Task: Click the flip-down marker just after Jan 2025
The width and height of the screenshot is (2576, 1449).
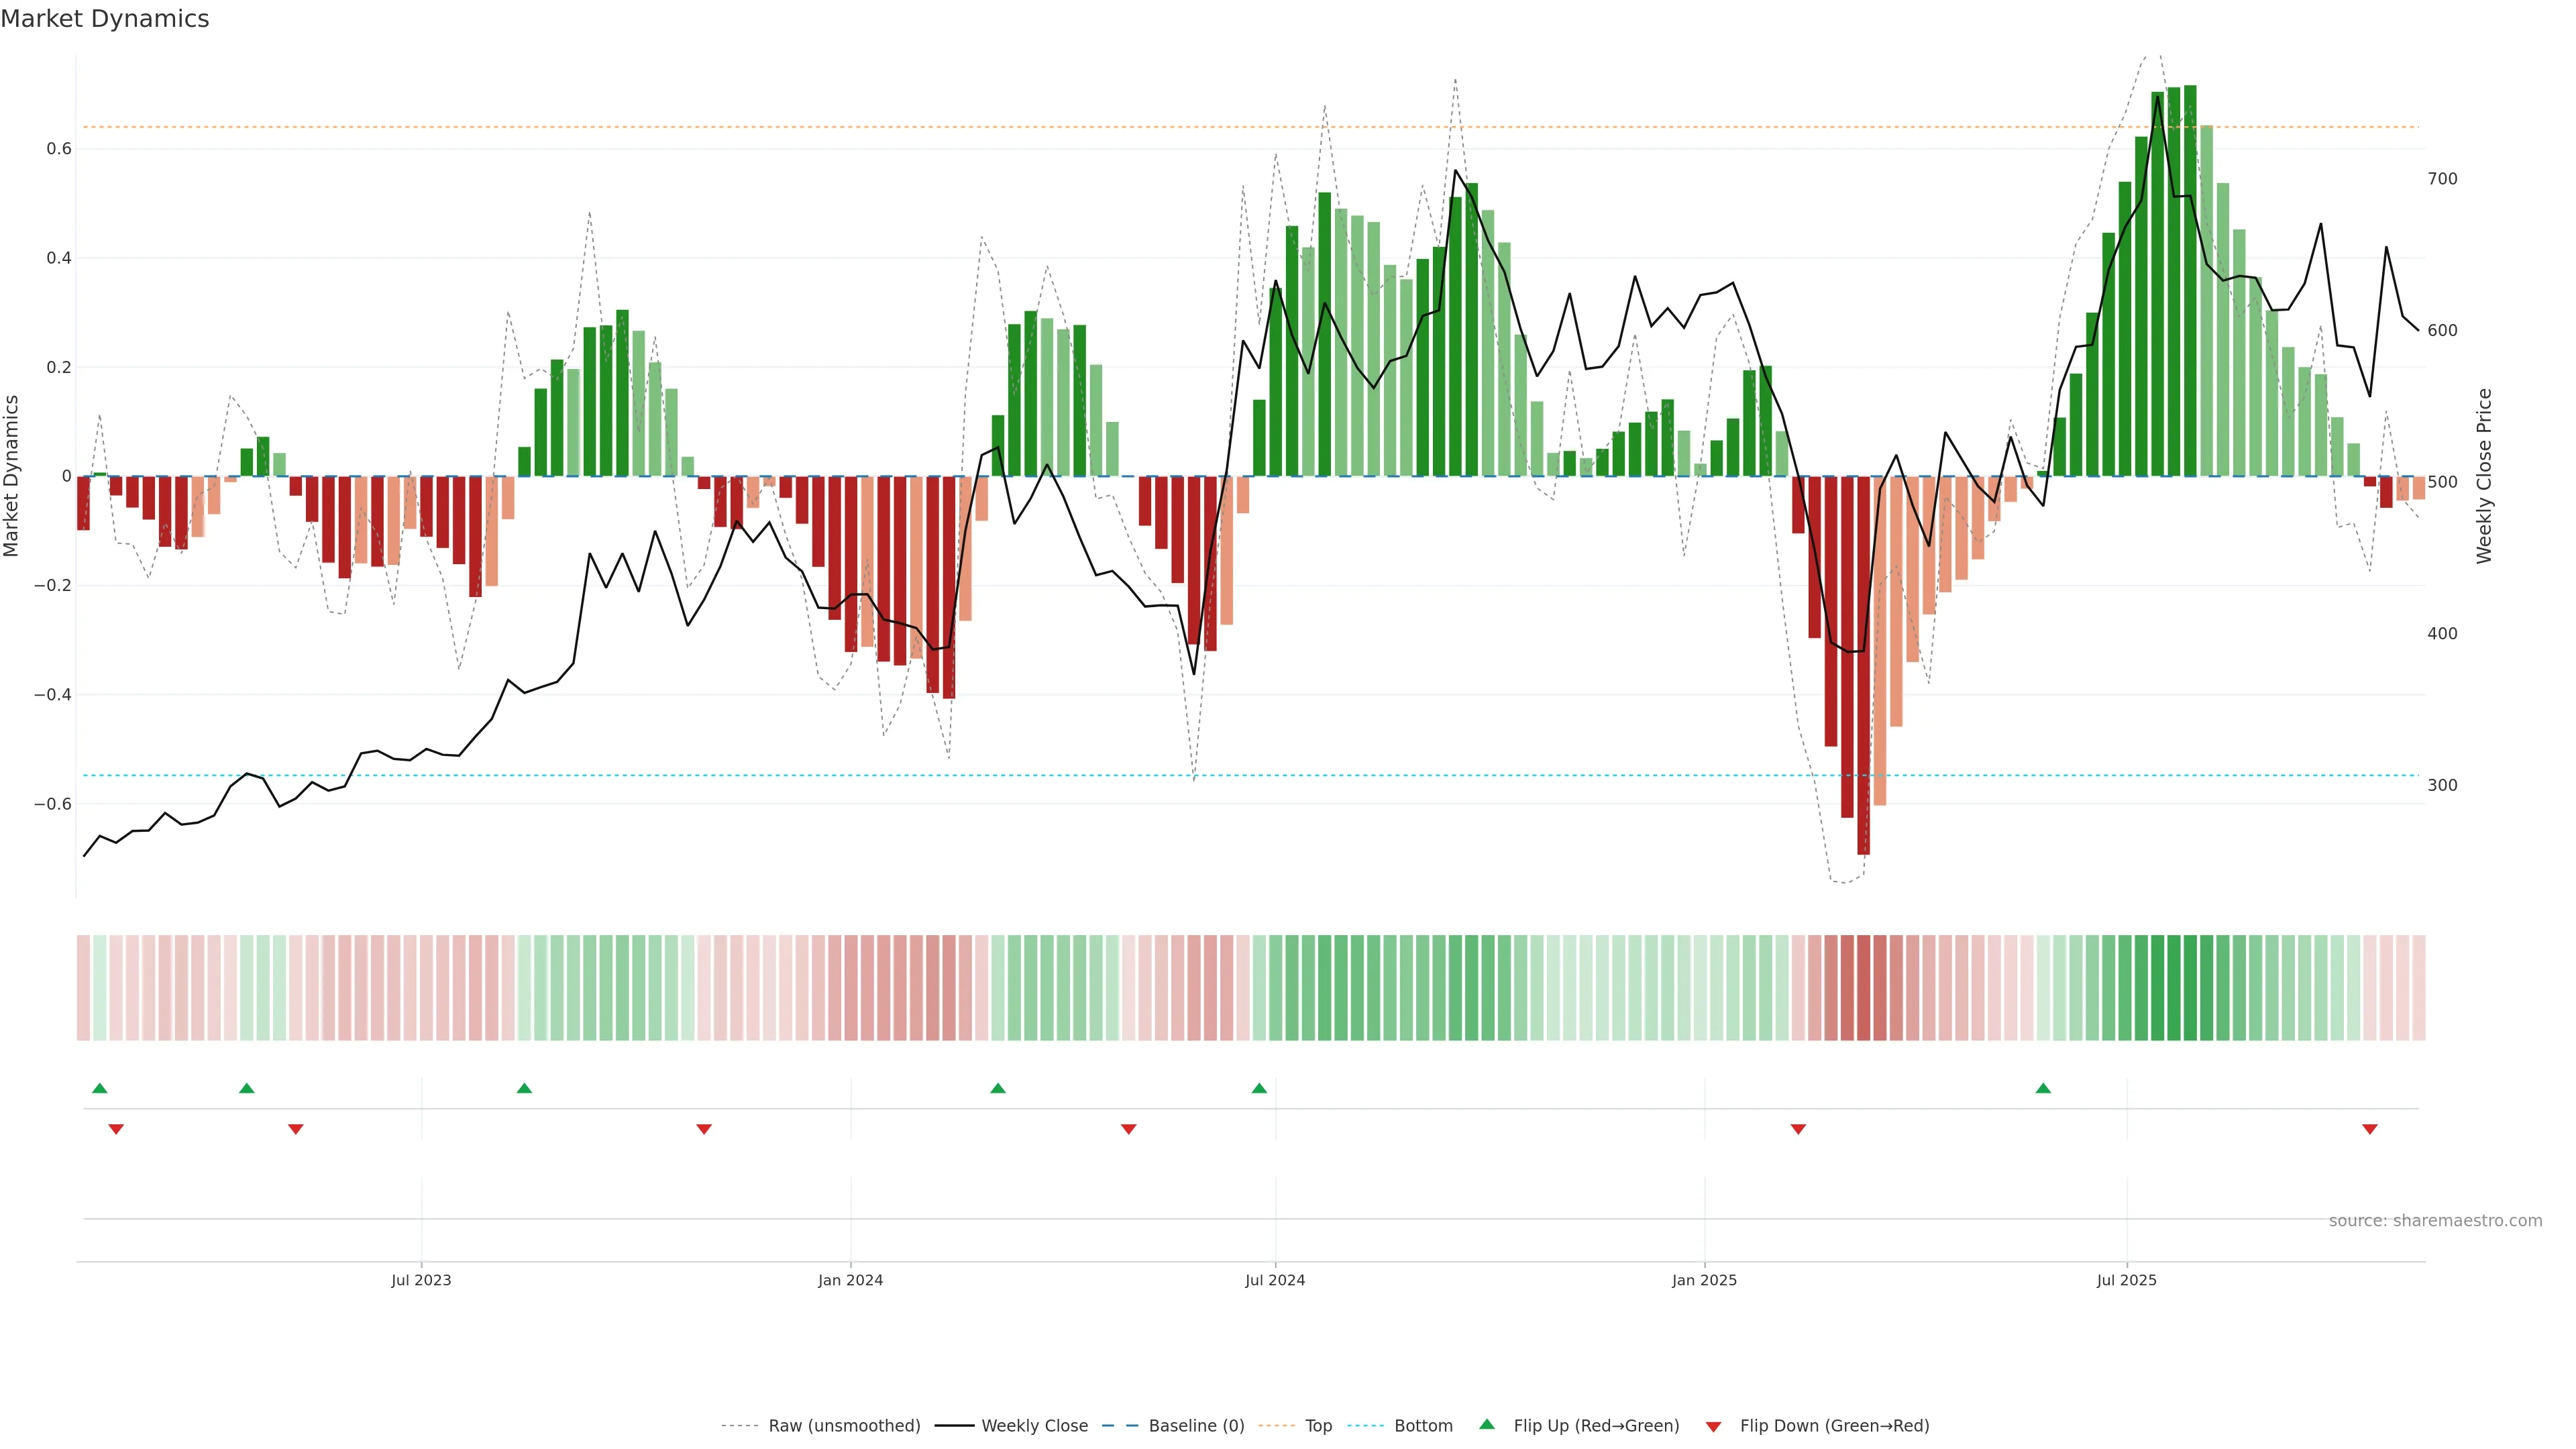Action: (1798, 1129)
